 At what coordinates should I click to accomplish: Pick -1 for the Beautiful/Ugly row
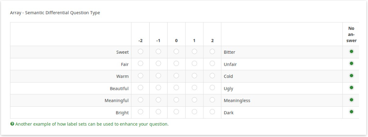click(159, 88)
